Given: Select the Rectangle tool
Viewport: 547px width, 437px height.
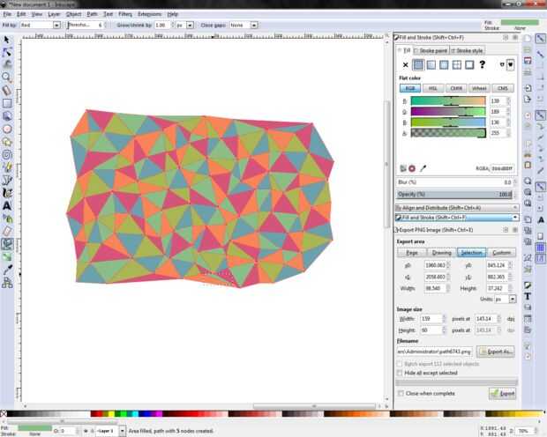Looking at the screenshot, I should tap(7, 103).
